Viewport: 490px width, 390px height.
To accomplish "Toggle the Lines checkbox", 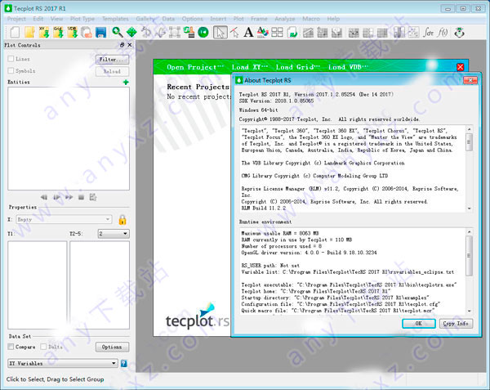I will pos(11,59).
